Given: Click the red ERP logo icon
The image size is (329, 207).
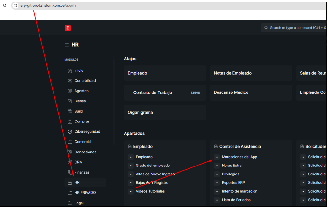Looking at the screenshot, I should point(68,28).
